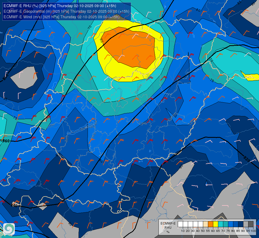259x238 pixels.
Task: Pick the teal 70–75 legend swatch
Action: tap(226, 224)
